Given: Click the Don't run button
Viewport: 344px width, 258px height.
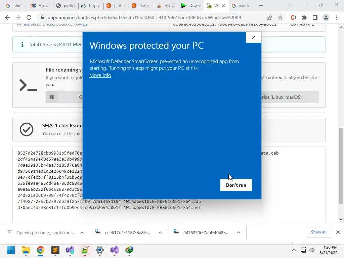Looking at the screenshot, I should 236,185.
